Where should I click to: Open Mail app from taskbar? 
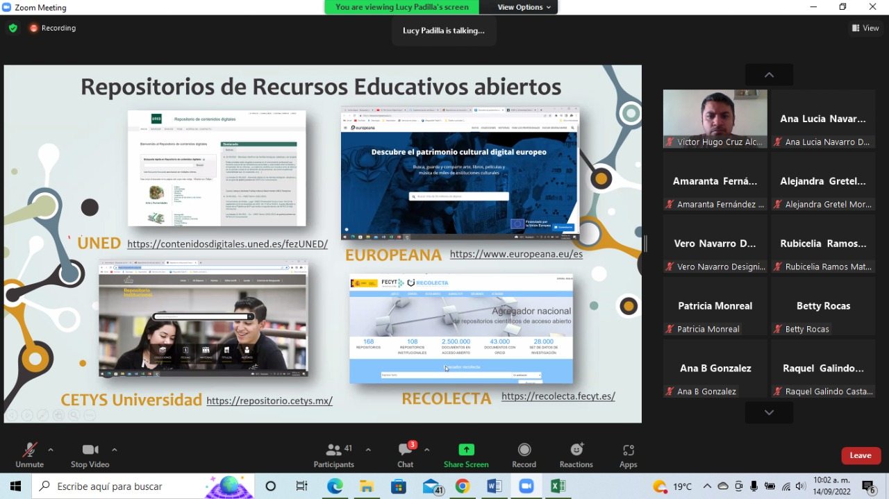(432, 487)
